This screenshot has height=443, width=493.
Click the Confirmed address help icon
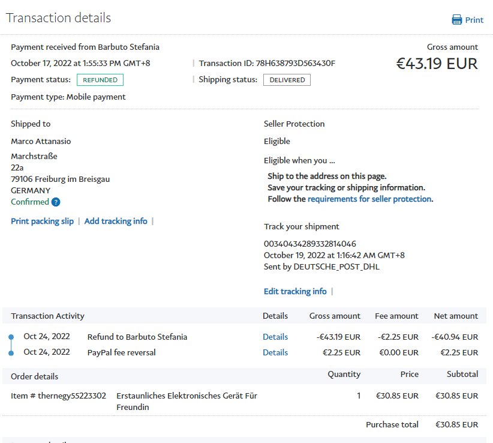click(x=56, y=202)
